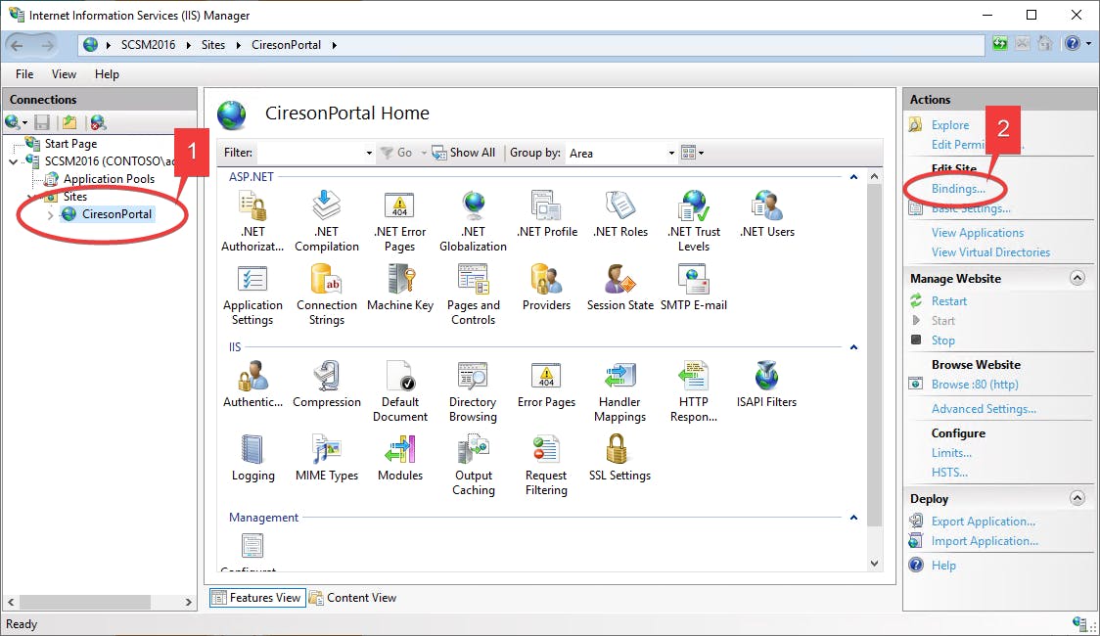Open the Authentication feature
Screen dimensions: 1100x636
tap(252, 384)
